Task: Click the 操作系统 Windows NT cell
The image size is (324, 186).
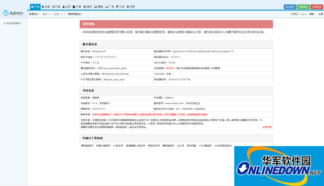Action: pos(116,51)
